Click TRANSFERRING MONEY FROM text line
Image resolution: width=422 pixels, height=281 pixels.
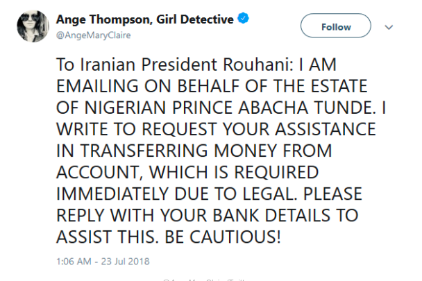tap(206, 151)
